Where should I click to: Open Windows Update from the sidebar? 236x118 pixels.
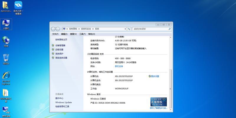[x=63, y=102]
